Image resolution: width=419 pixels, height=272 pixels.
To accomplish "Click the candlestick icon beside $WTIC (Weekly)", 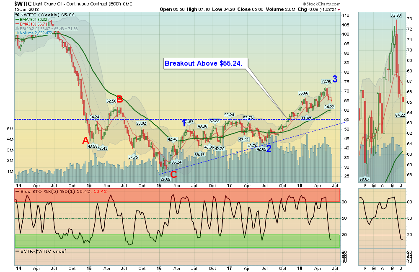I will tap(18, 15).
